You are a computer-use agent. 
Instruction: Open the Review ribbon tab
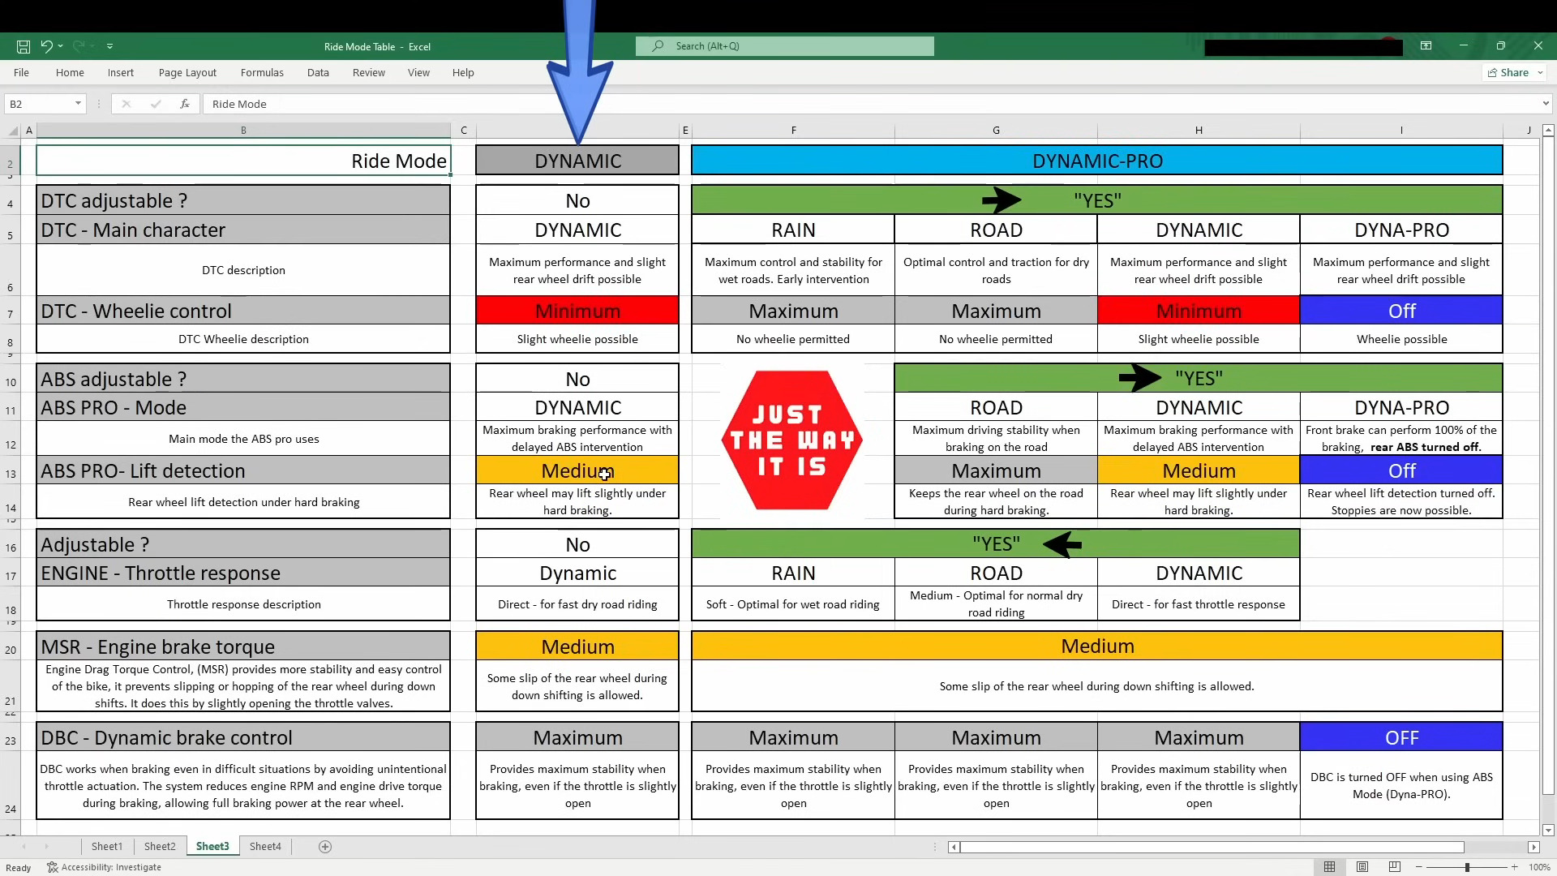369,72
